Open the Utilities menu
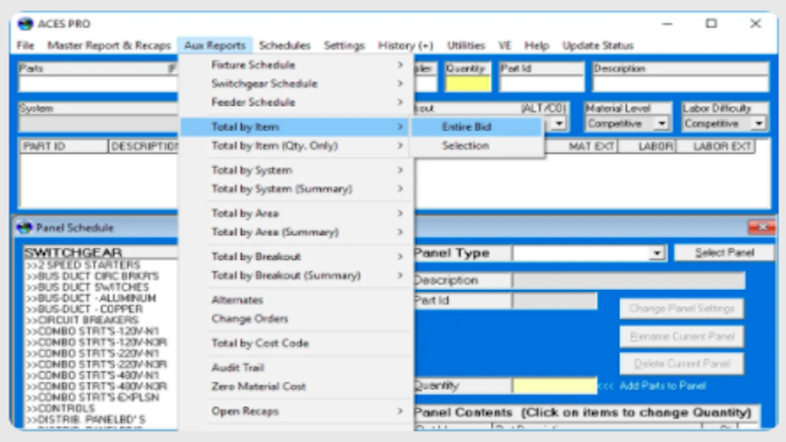 (x=465, y=46)
